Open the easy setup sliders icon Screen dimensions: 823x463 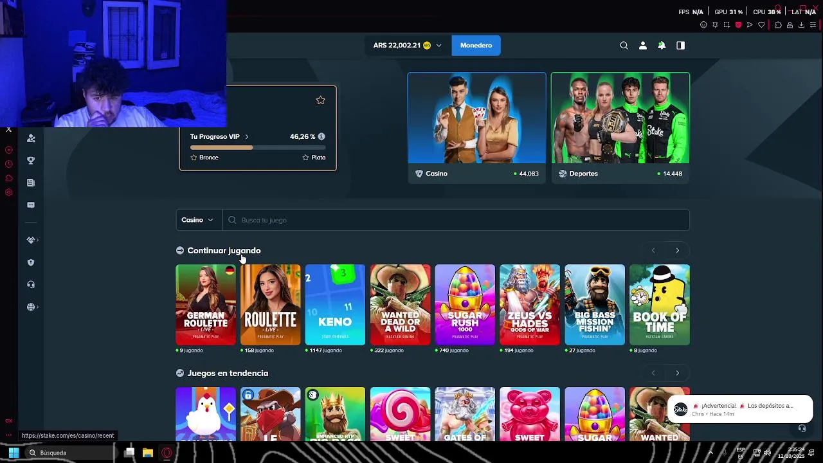pyautogui.click(x=813, y=24)
